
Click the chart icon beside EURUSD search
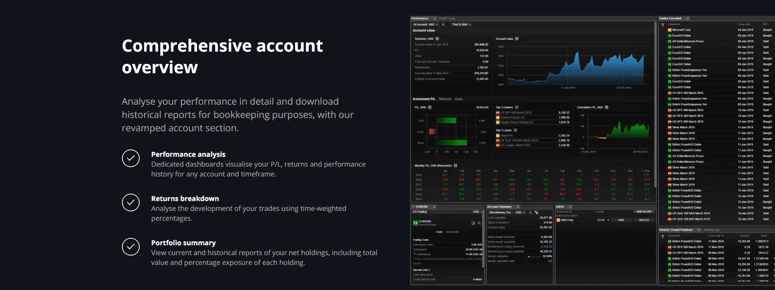click(x=473, y=223)
